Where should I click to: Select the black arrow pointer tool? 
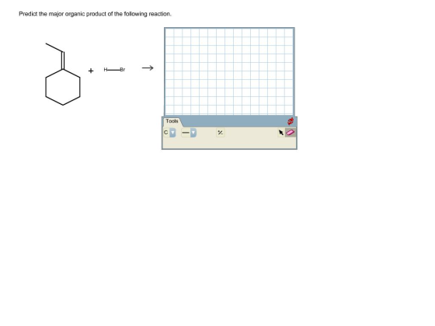click(281, 133)
